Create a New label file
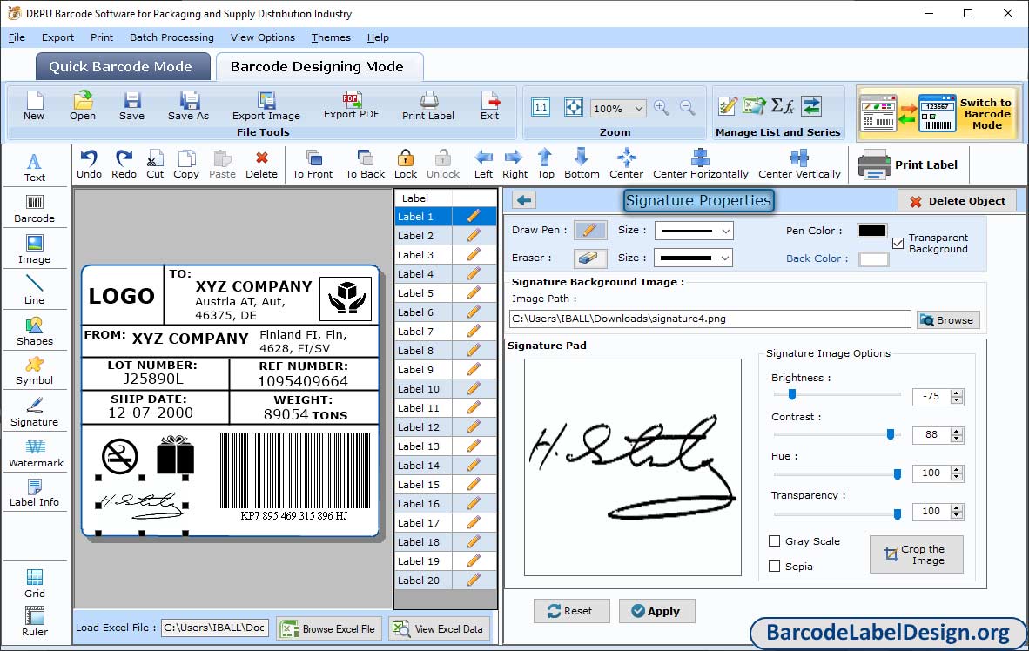Image resolution: width=1029 pixels, height=651 pixels. pyautogui.click(x=33, y=105)
